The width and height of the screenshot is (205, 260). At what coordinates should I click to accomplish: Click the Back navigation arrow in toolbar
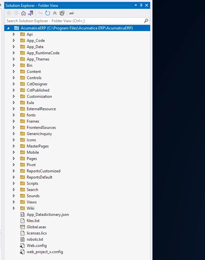pos(9,13)
